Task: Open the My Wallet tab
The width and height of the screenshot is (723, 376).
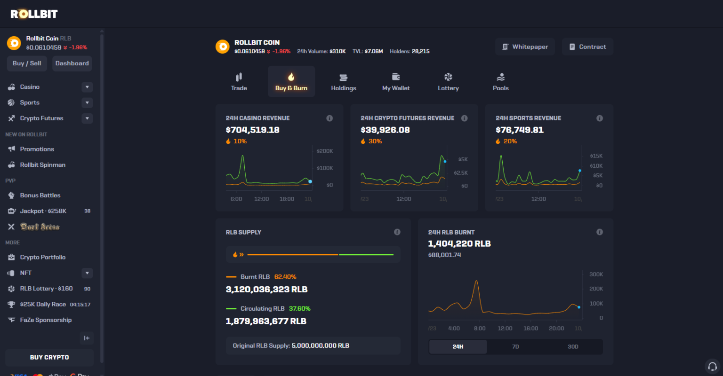Action: click(395, 81)
